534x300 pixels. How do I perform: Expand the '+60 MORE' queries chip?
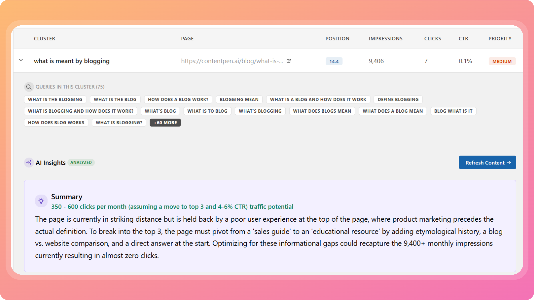(165, 123)
